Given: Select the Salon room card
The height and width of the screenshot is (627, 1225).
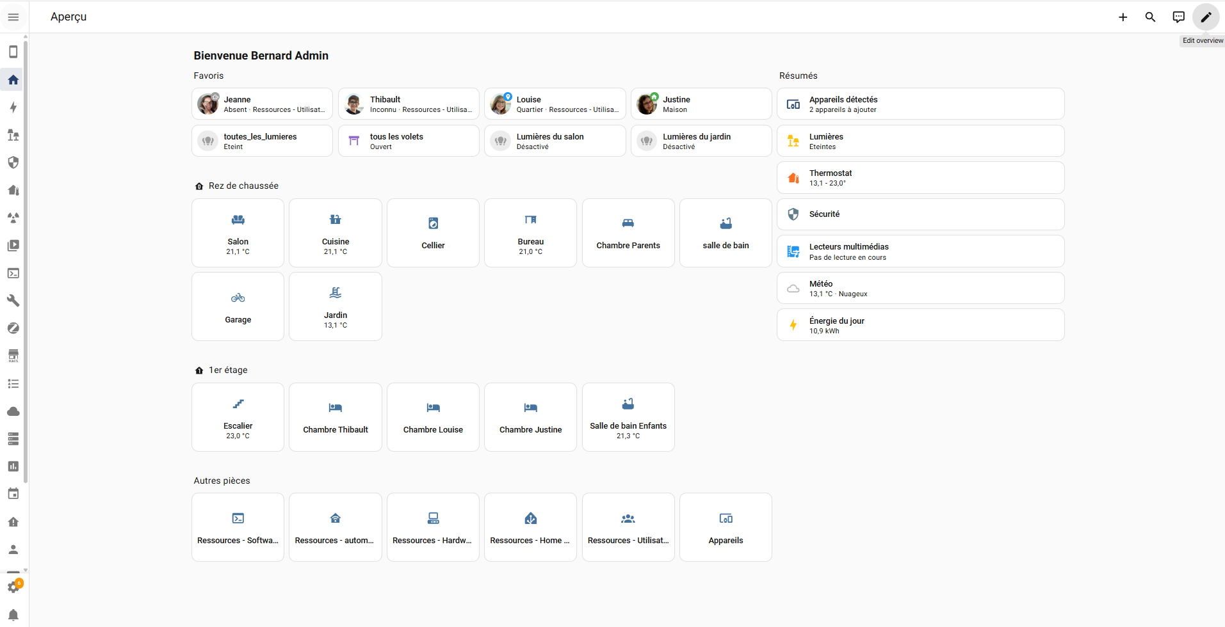Looking at the screenshot, I should [238, 233].
